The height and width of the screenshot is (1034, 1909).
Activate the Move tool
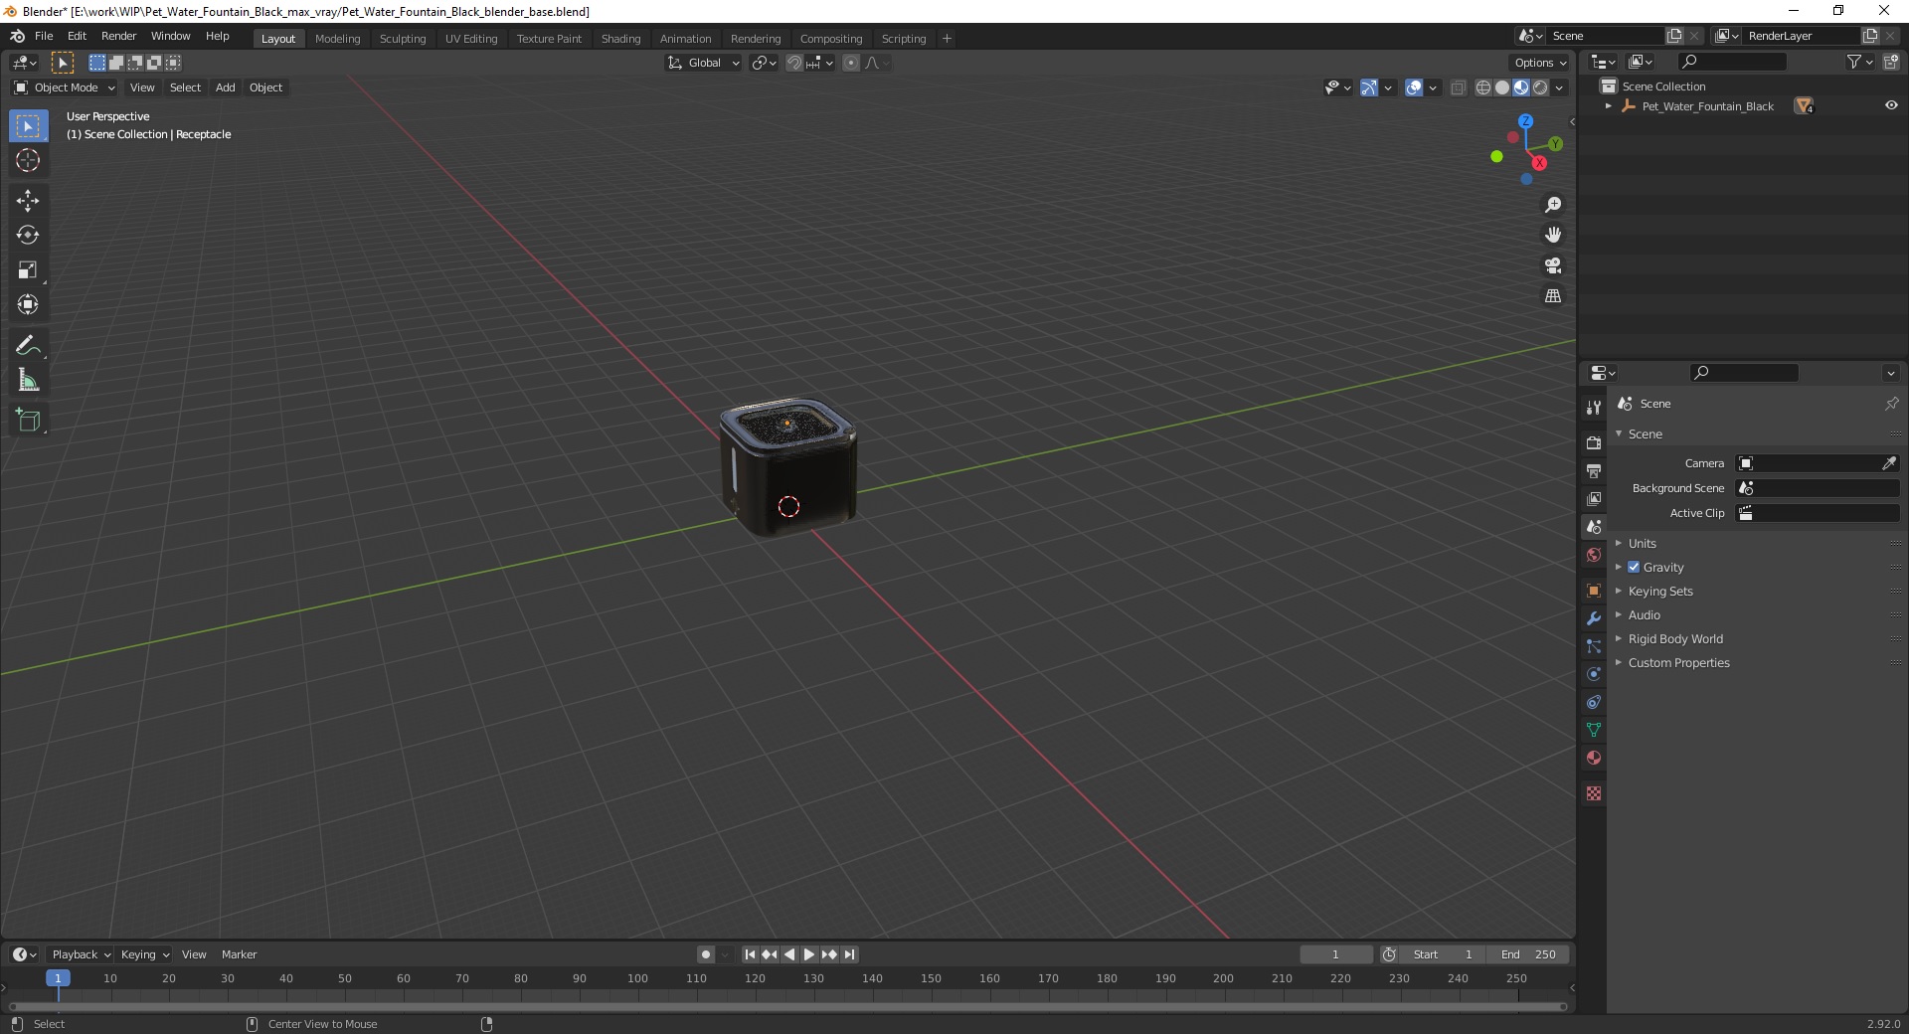[x=28, y=201]
